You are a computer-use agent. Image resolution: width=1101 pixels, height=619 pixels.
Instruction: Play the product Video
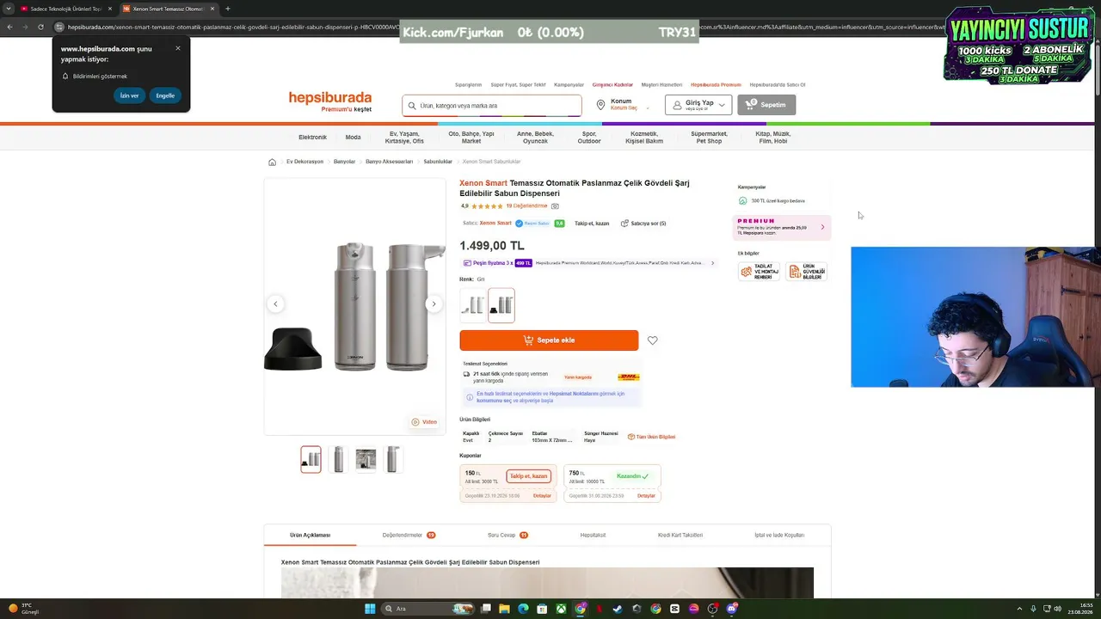click(424, 422)
